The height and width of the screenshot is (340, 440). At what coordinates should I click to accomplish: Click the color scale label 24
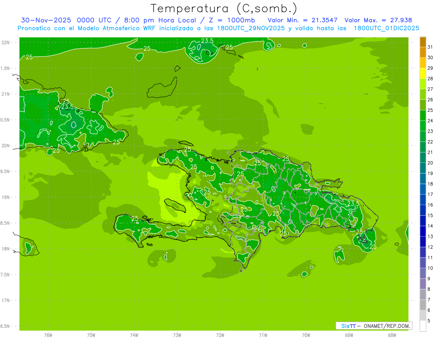pyautogui.click(x=430, y=121)
